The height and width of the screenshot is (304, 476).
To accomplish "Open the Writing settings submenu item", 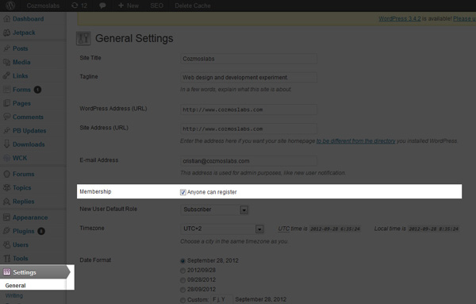I will coord(14,295).
